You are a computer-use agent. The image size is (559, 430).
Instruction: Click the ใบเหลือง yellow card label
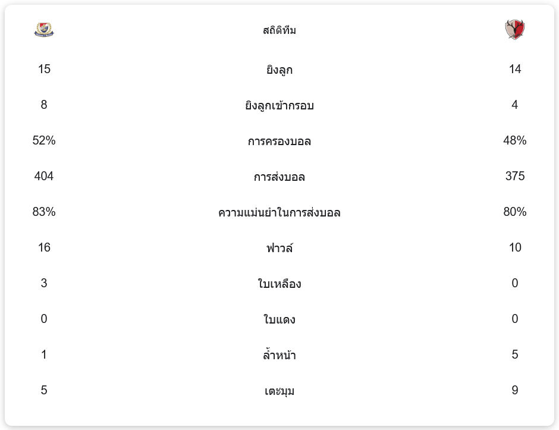279,284
